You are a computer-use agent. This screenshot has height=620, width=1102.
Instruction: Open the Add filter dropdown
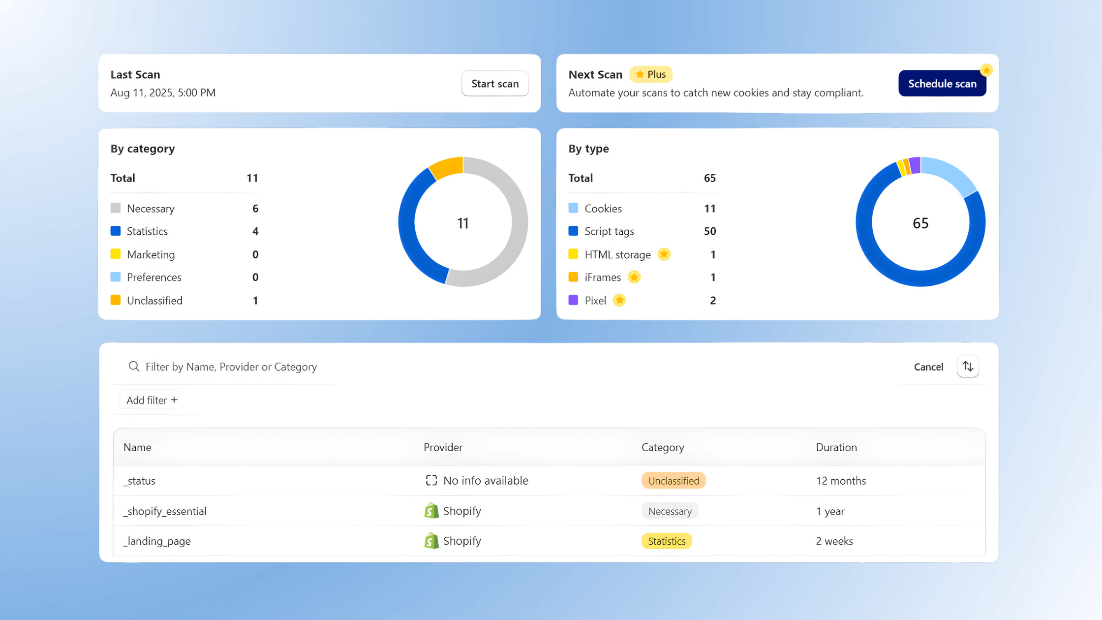pyautogui.click(x=152, y=400)
